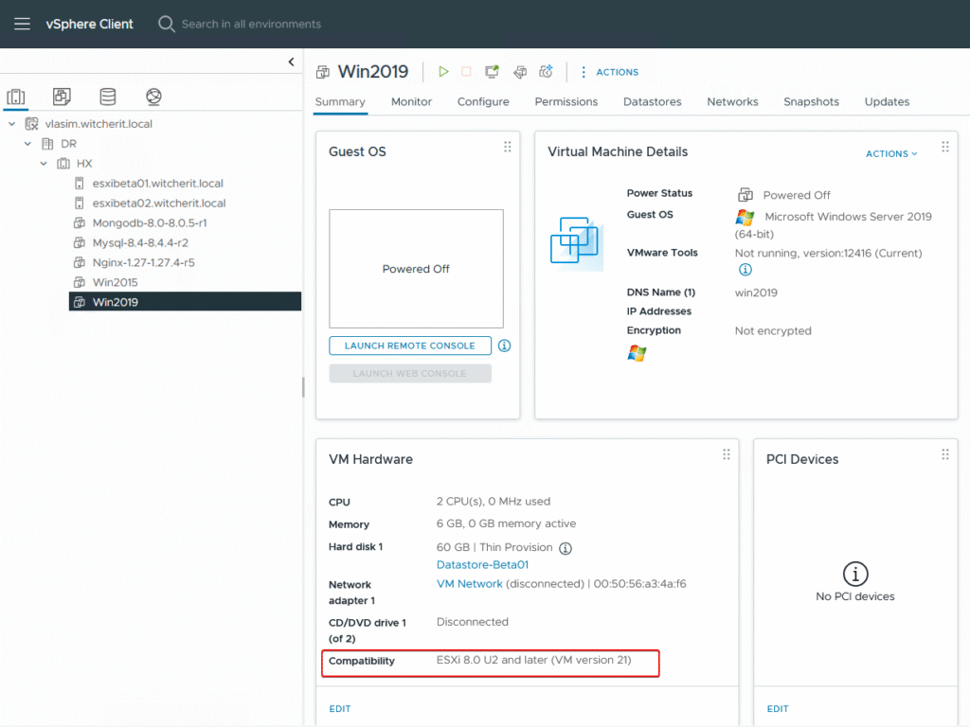Open ACTIONS dropdown in Virtual Machine Details
This screenshot has height=727, width=970.
[891, 154]
